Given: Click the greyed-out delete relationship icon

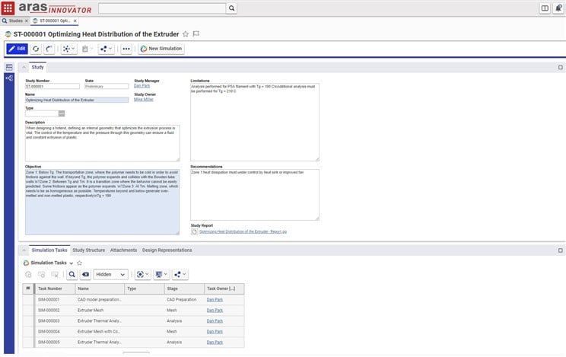Looking at the screenshot, I should (x=55, y=275).
